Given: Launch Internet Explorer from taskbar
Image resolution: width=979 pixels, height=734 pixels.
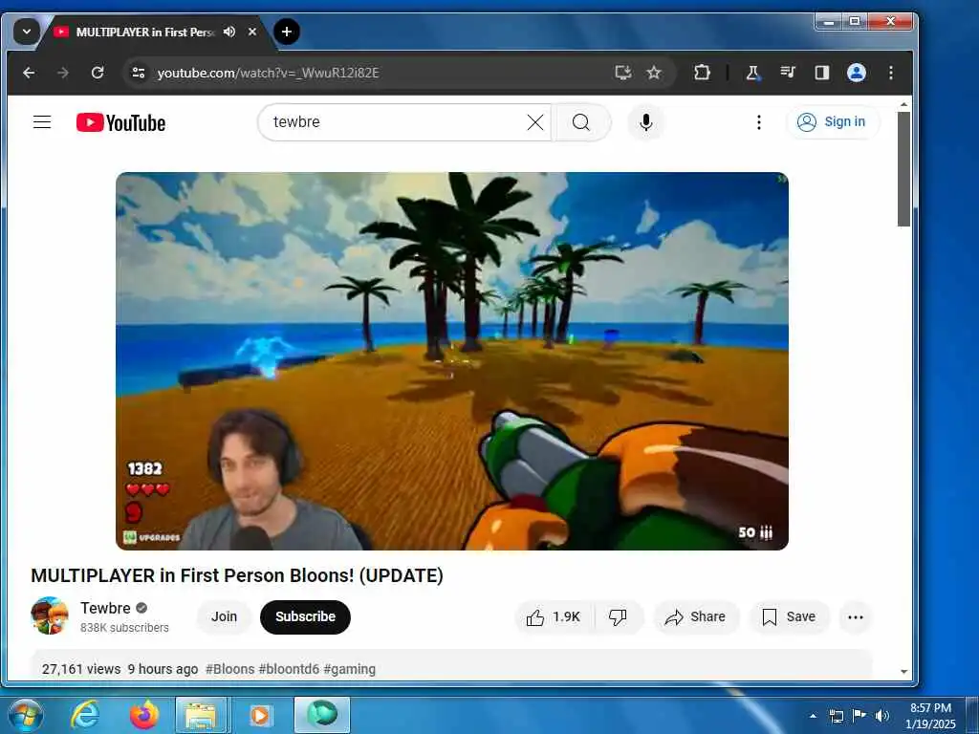Looking at the screenshot, I should 85,715.
